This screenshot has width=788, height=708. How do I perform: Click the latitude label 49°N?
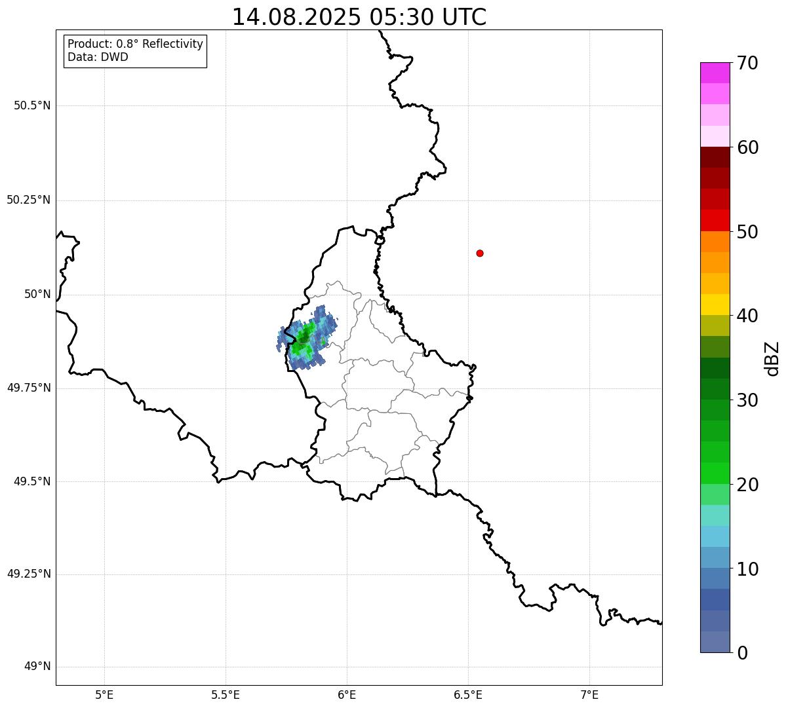click(x=37, y=667)
